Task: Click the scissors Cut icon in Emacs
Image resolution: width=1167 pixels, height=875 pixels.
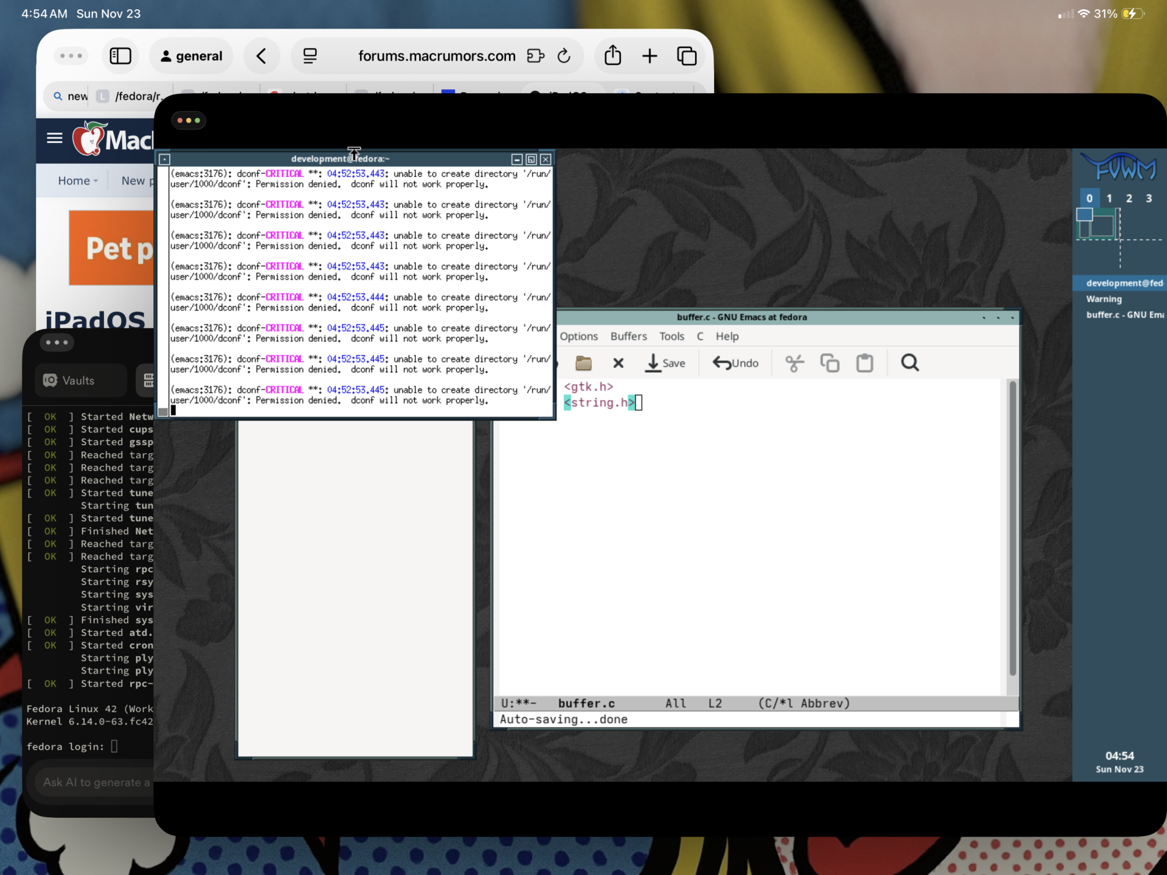Action: click(x=794, y=363)
